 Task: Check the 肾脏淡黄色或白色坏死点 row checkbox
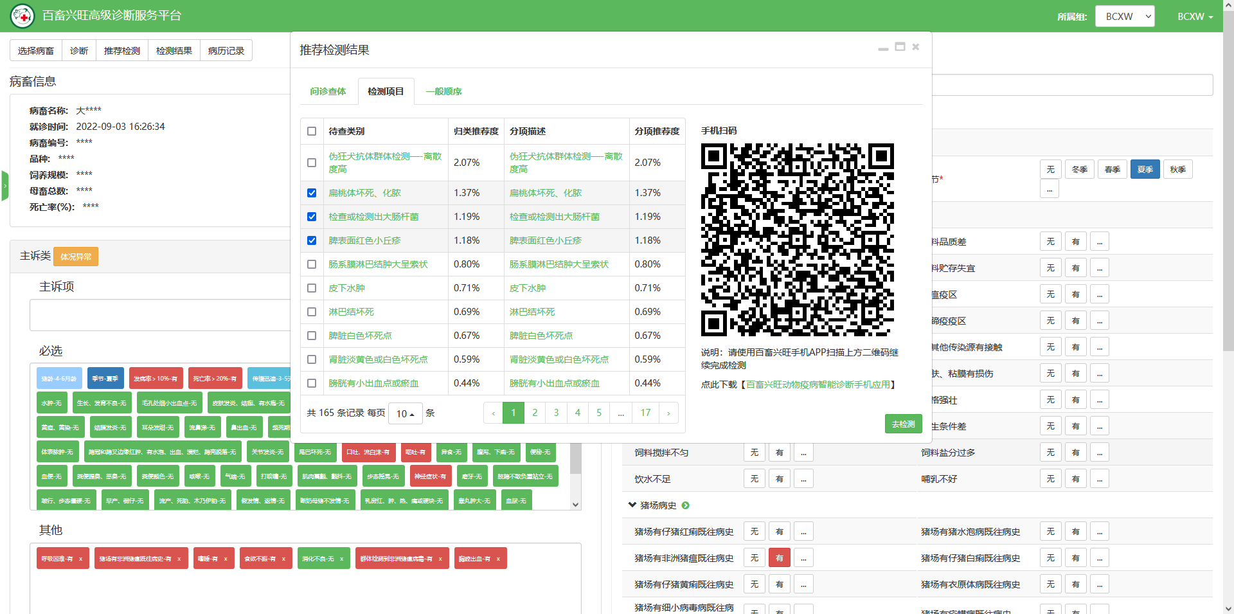(312, 359)
